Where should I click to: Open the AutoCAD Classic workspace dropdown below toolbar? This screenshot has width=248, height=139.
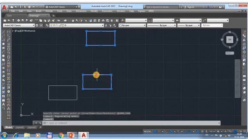19,25
